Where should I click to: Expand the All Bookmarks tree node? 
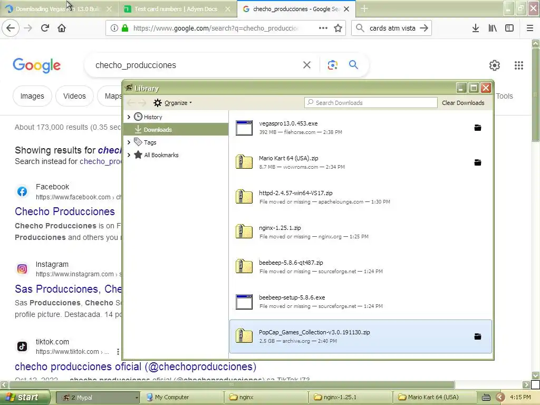129,155
